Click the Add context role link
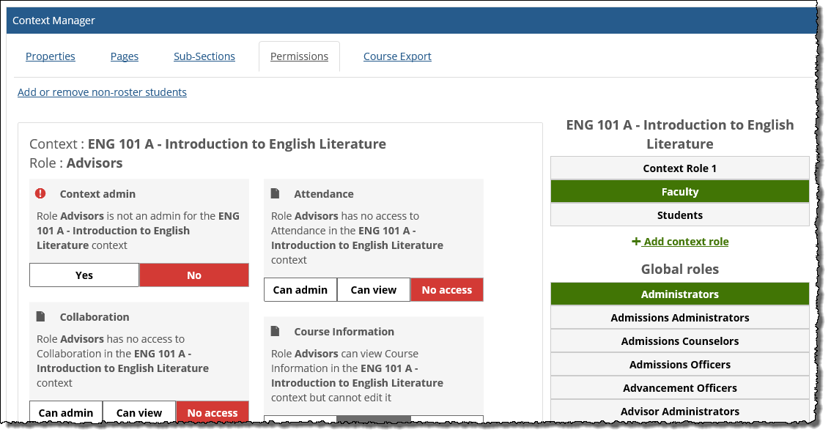The image size is (831, 435). [x=684, y=241]
